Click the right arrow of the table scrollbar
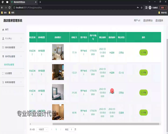 click(x=160, y=124)
